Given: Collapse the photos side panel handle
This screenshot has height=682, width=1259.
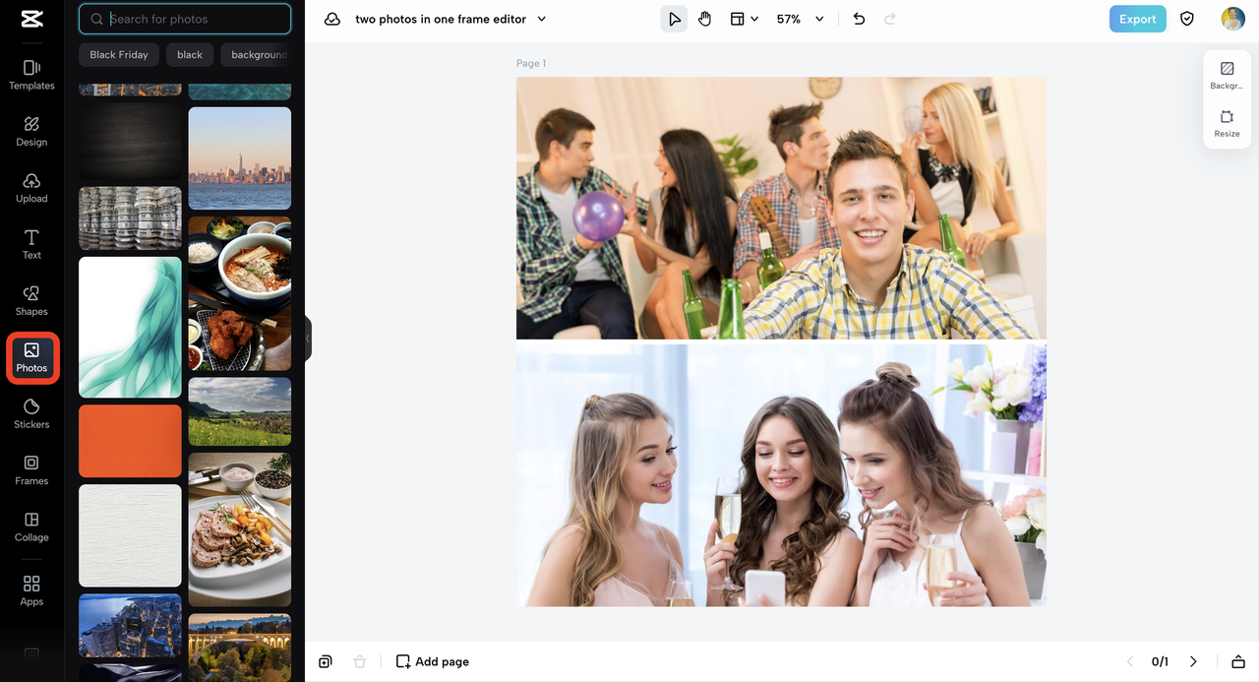Looking at the screenshot, I should [x=308, y=339].
